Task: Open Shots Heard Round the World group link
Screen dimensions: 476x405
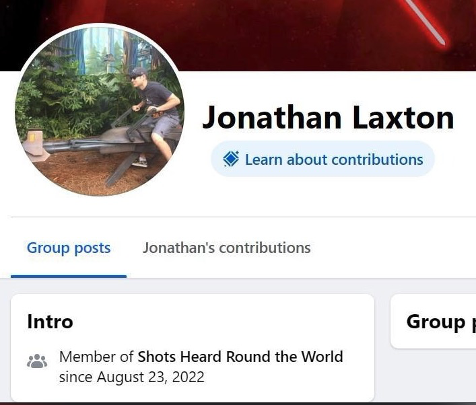Action: click(240, 357)
